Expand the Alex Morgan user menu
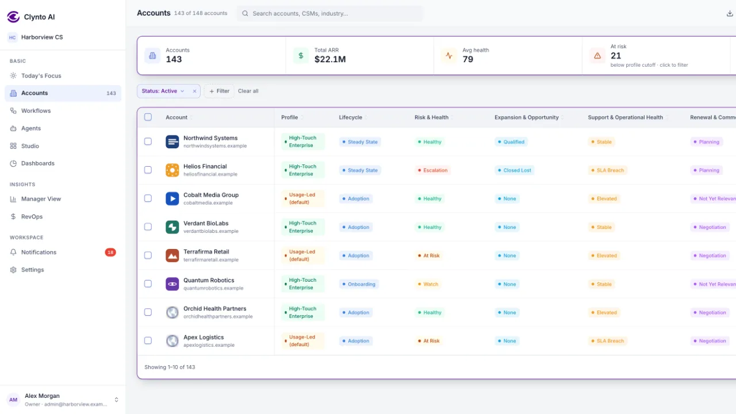Image resolution: width=736 pixels, height=414 pixels. [63, 400]
